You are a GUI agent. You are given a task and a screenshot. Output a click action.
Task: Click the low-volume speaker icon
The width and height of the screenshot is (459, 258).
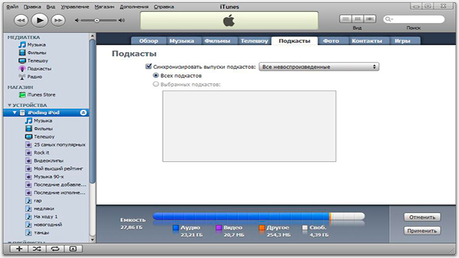tap(77, 21)
